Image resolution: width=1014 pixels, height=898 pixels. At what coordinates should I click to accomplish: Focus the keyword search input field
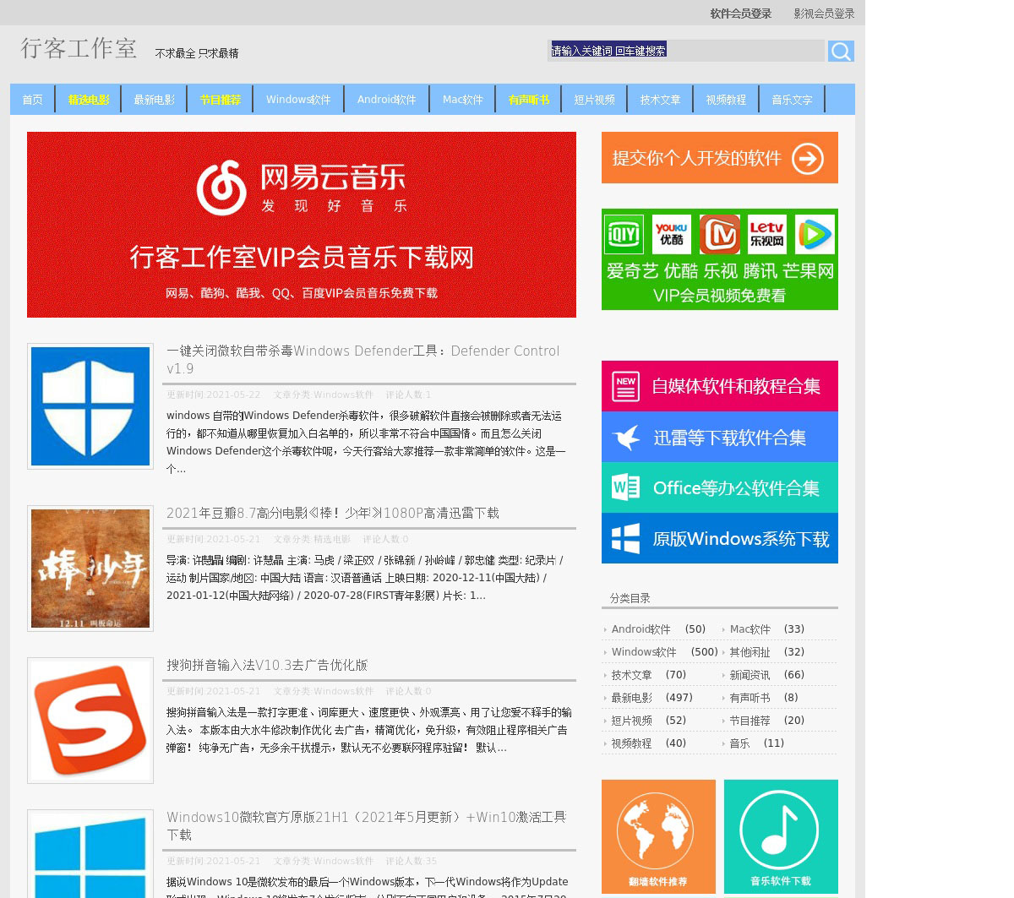[686, 51]
